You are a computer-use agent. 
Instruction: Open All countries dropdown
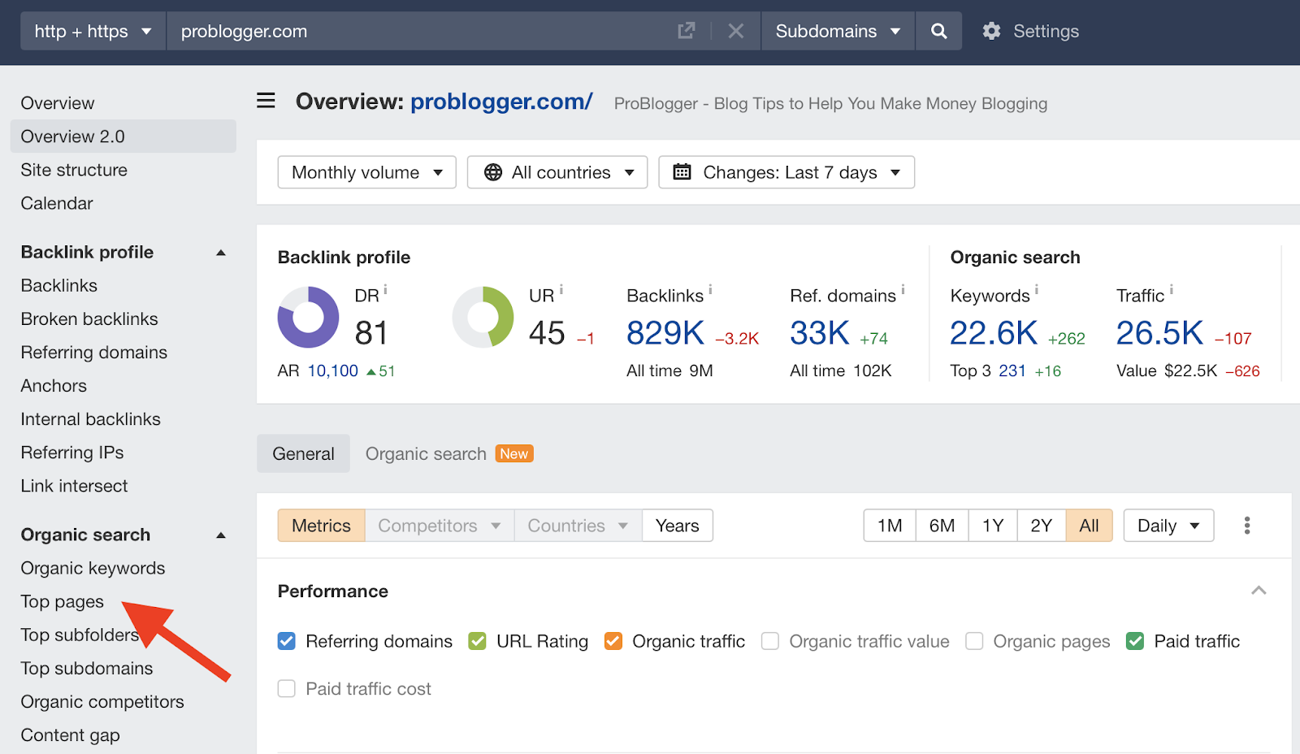[557, 172]
